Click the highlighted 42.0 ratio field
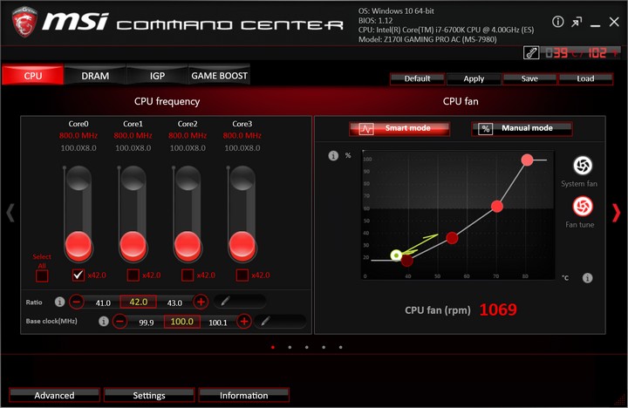 coord(138,302)
